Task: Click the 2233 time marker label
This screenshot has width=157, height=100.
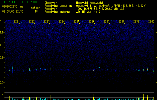Action: 47,21
